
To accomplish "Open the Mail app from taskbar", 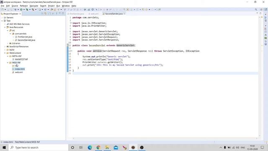I will (116, 147).
